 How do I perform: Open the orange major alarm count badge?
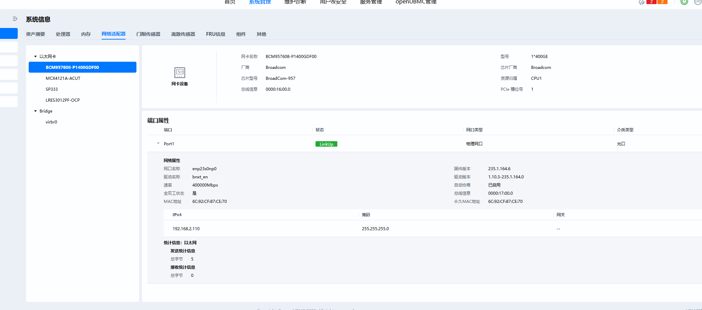(662, 2)
